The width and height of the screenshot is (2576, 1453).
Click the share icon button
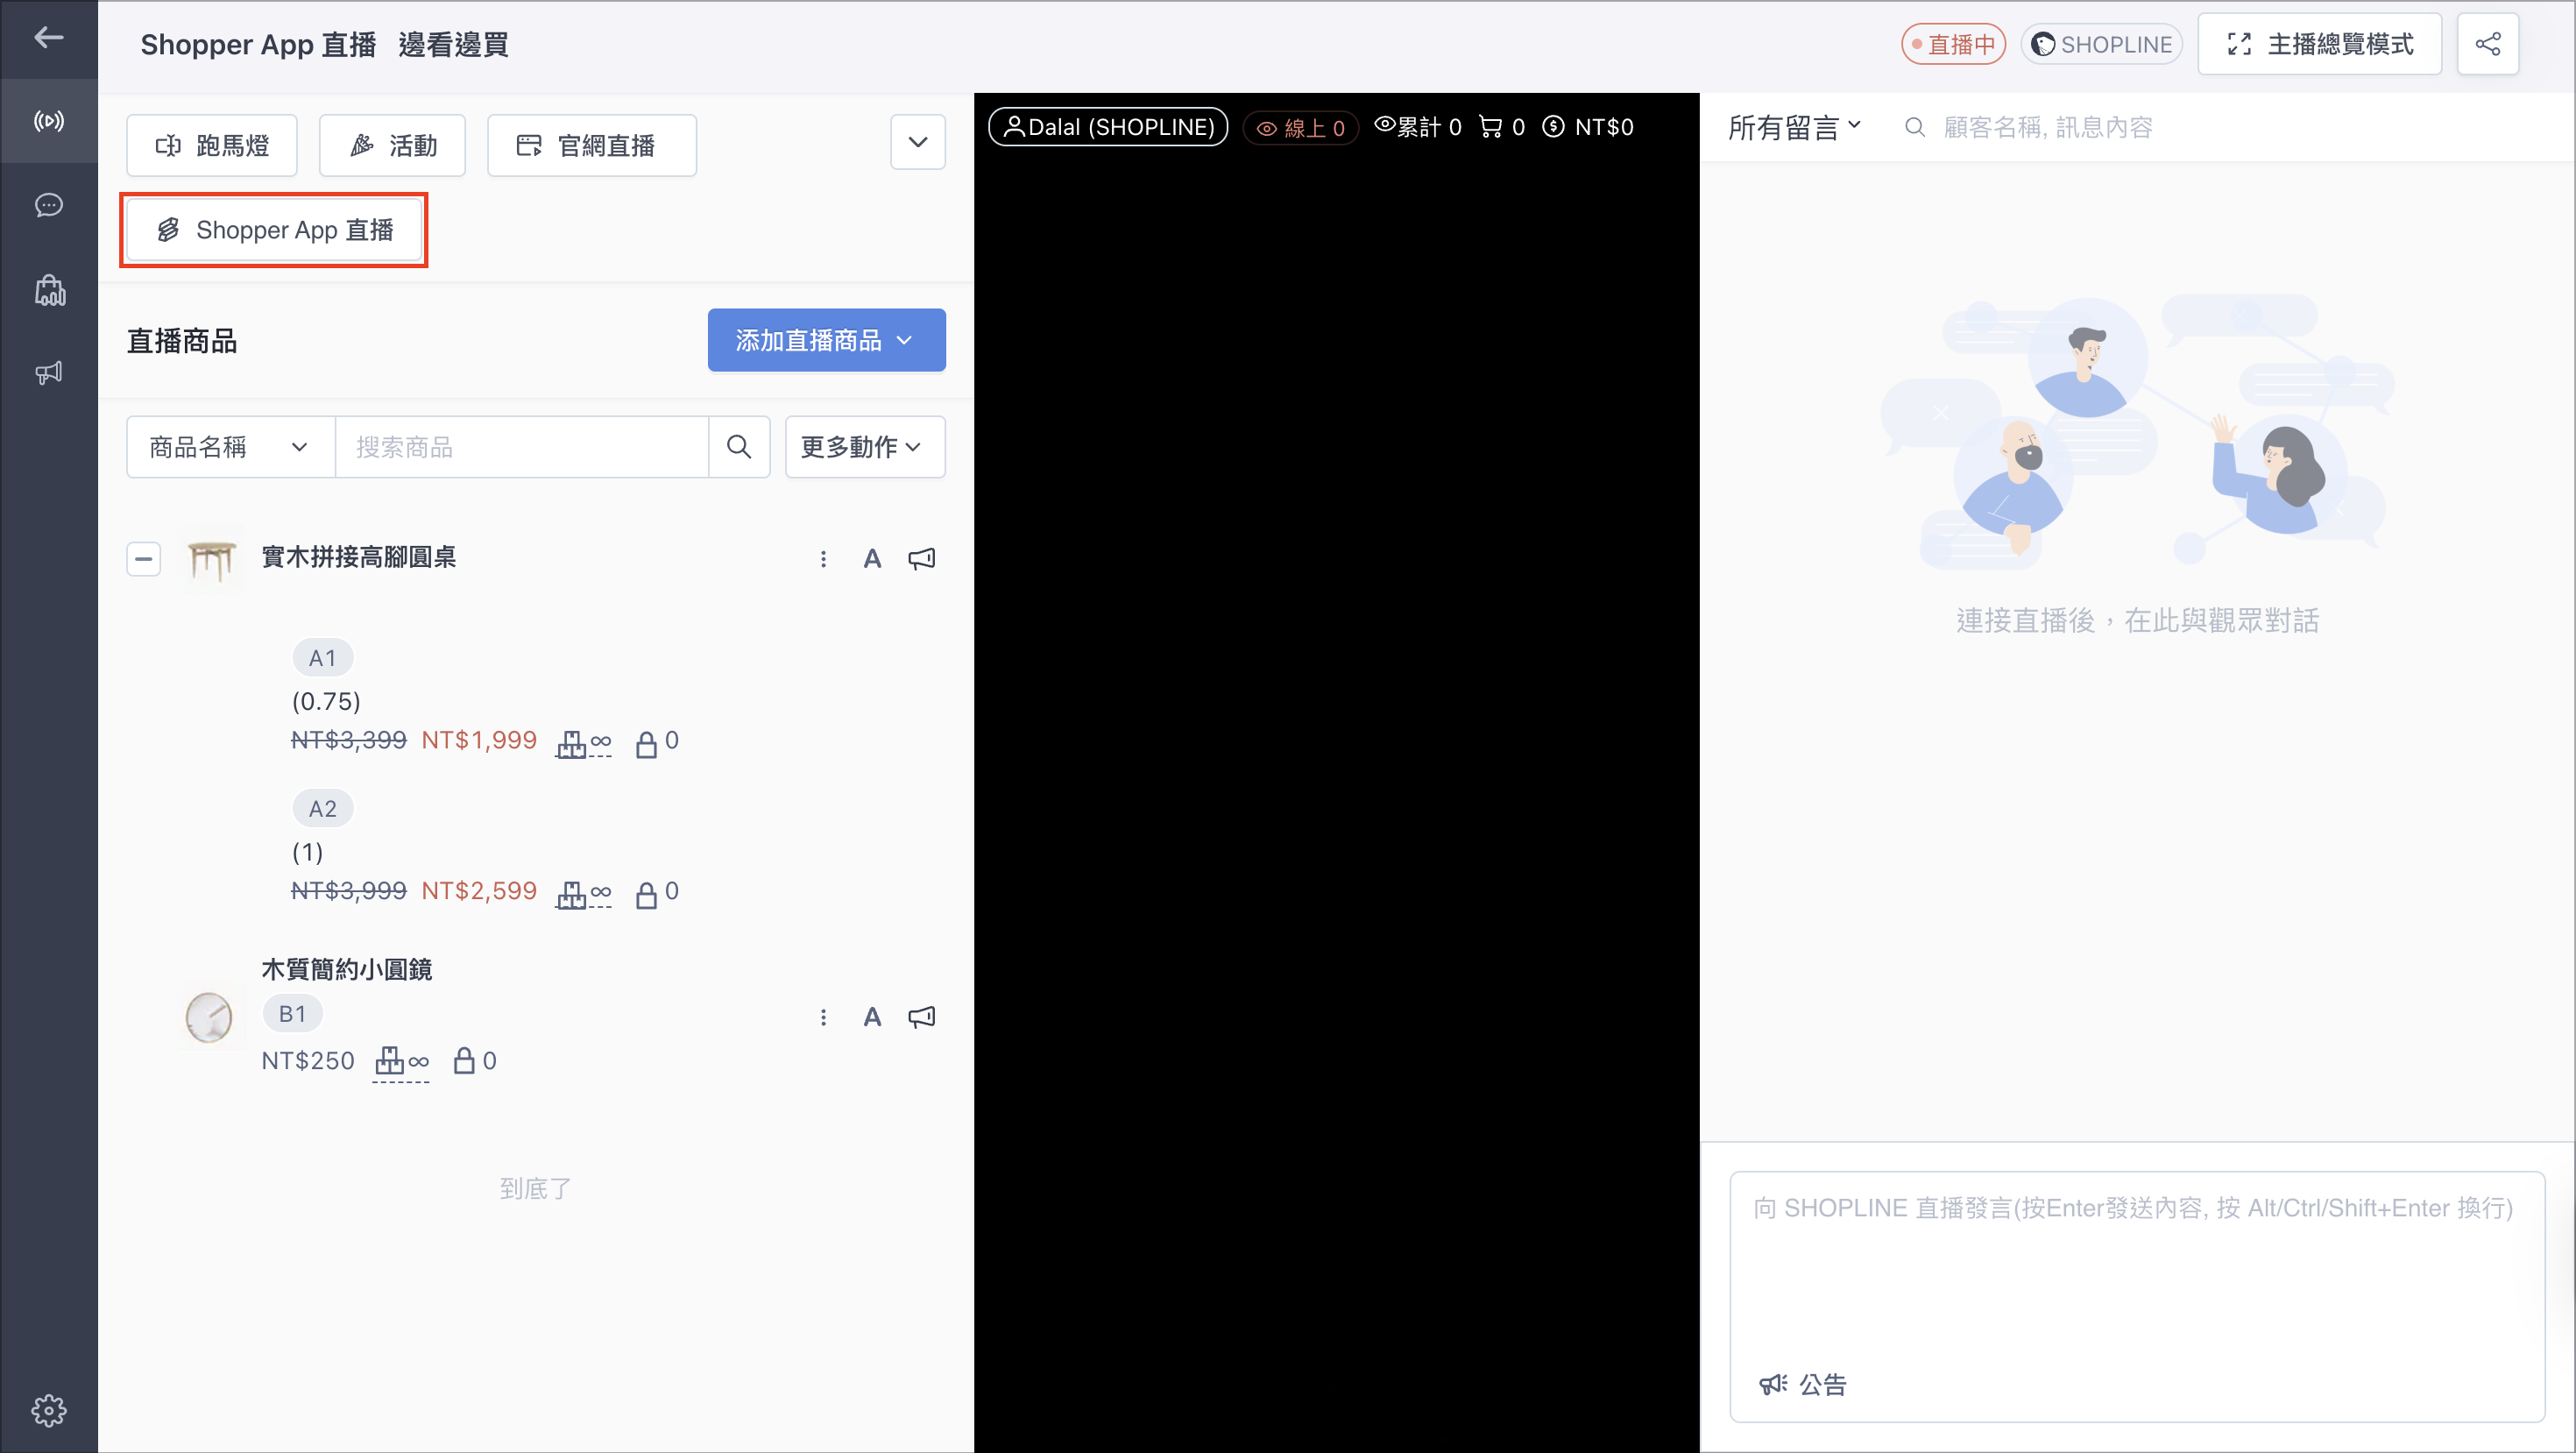2488,44
